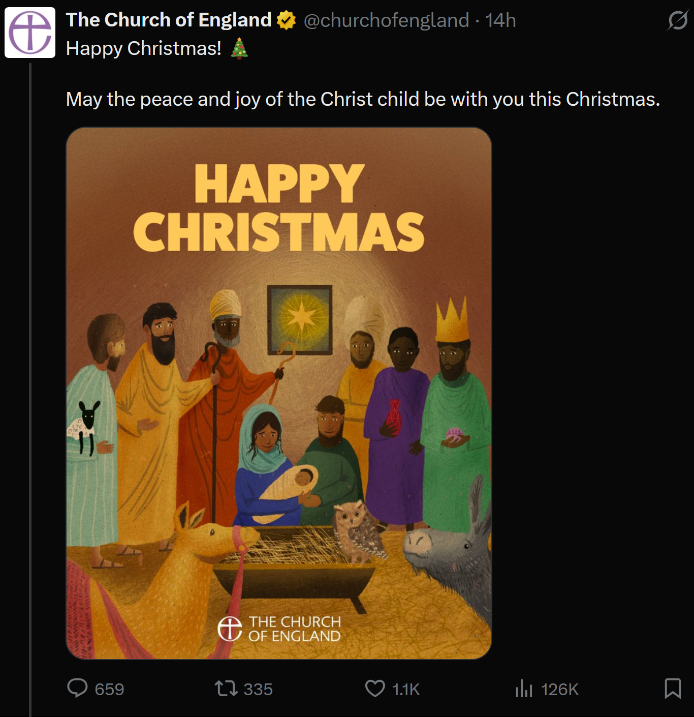The width and height of the screenshot is (694, 717).
Task: Bookmark the Happy Christmas post
Action: (673, 689)
